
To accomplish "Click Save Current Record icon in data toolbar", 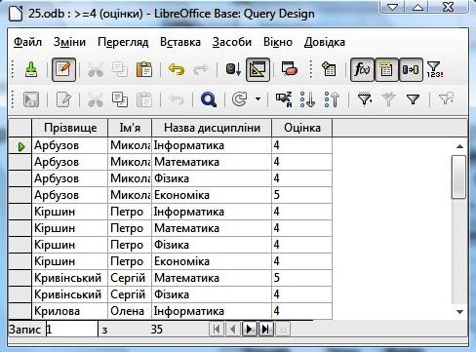I will 31,99.
